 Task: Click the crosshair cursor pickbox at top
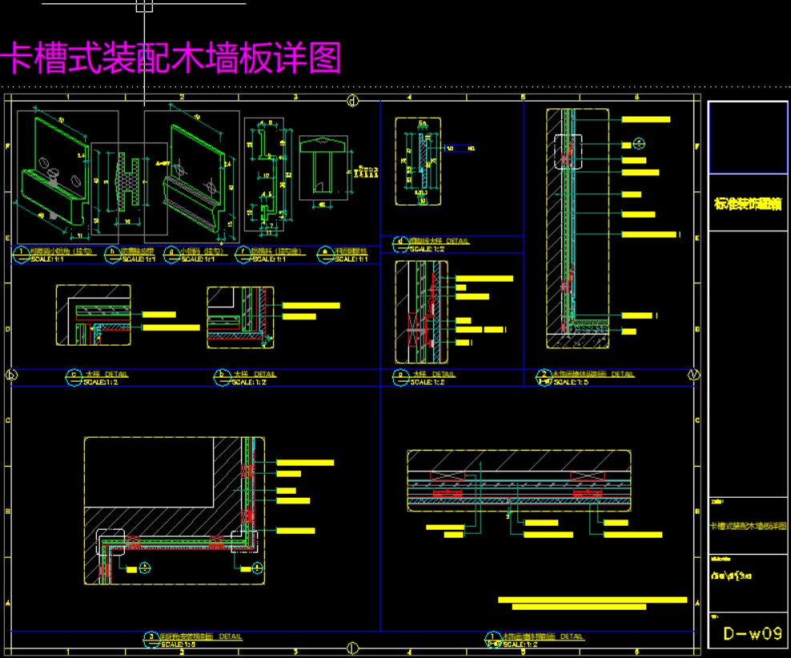(x=144, y=6)
